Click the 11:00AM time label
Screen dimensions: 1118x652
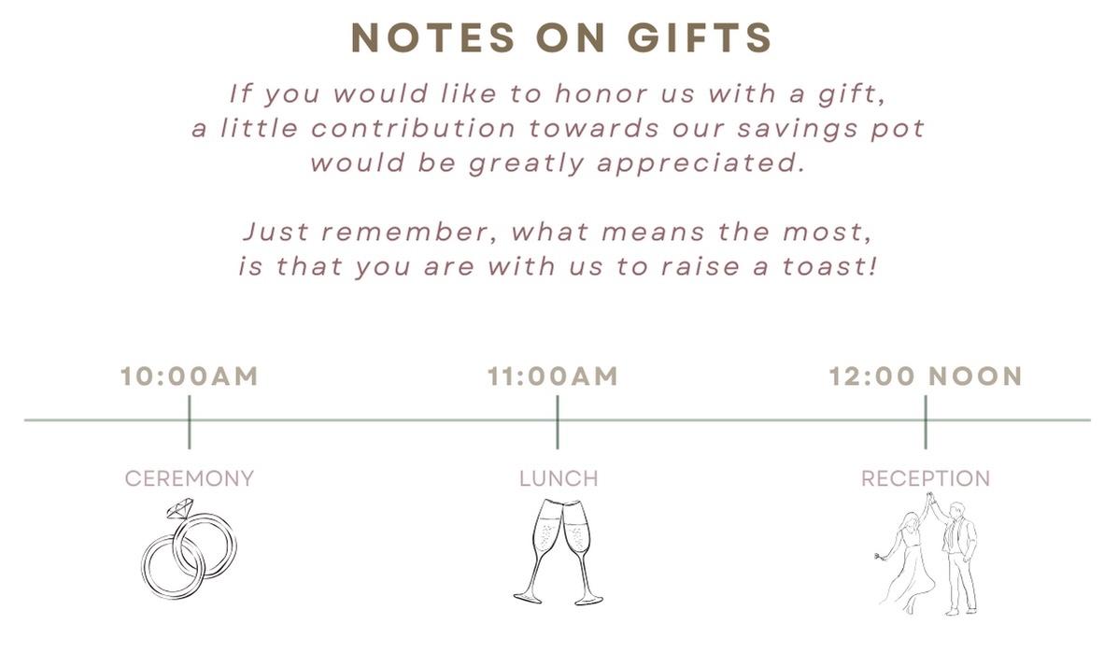coord(553,376)
